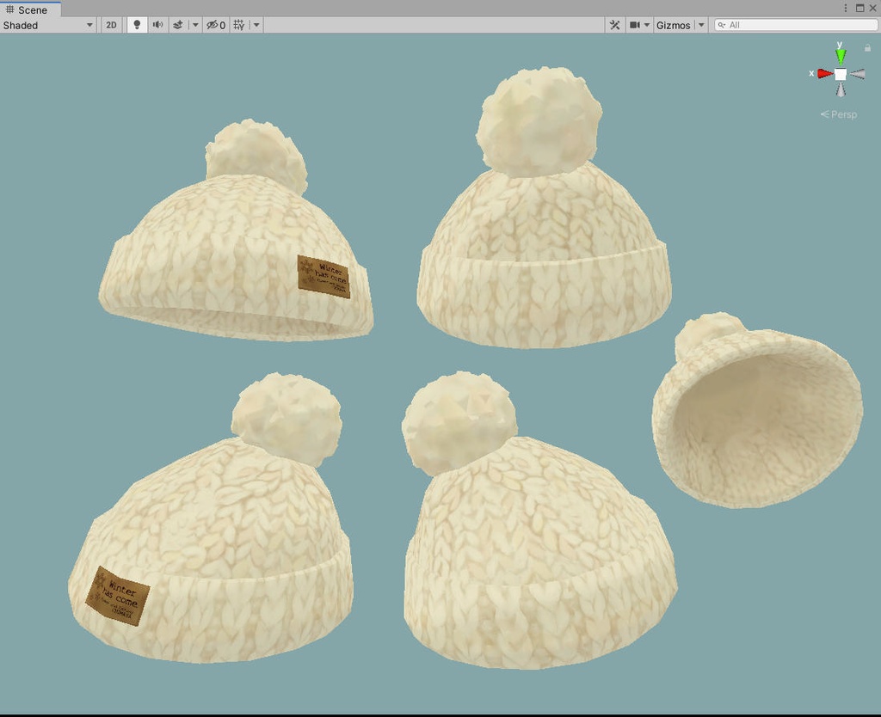This screenshot has height=717, width=881.
Task: Lock the scene view gizmo rotation
Action: (867, 47)
